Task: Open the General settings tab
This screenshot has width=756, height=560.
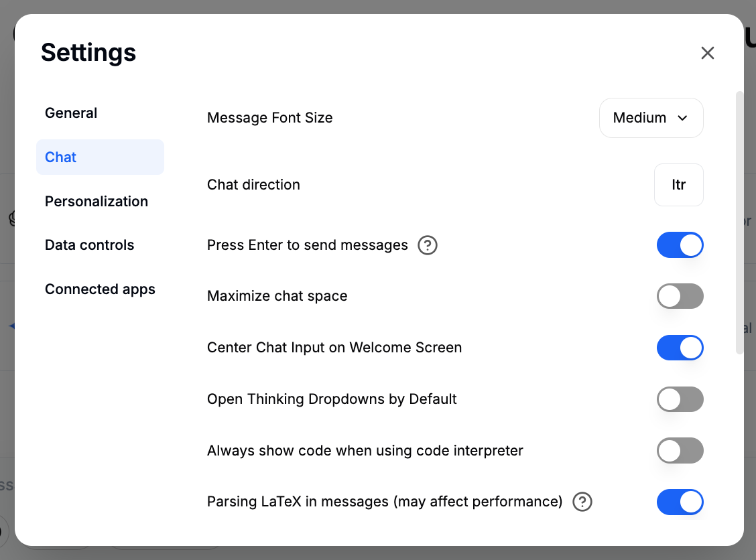Action: 71,113
